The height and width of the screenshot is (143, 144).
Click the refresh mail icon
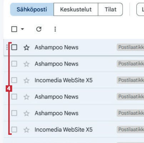(39, 29)
